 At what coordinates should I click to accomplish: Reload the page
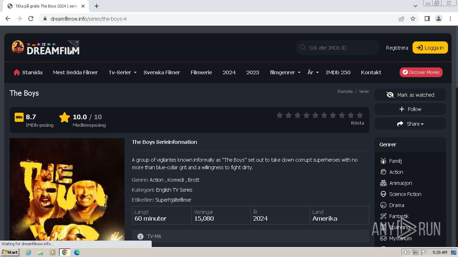[31, 19]
